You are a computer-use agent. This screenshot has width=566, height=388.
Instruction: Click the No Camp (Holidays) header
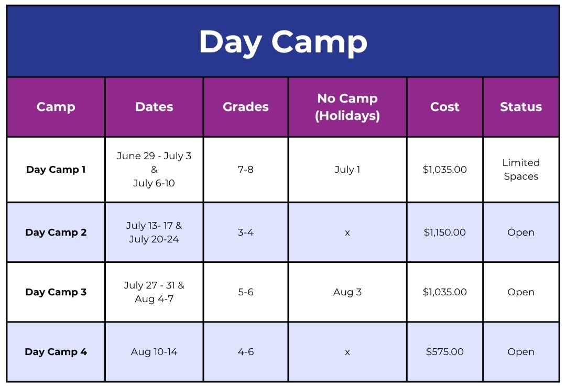click(347, 107)
